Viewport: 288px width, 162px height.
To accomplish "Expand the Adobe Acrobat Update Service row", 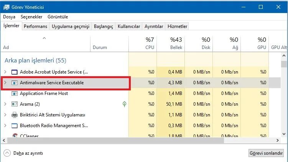I will (5, 72).
